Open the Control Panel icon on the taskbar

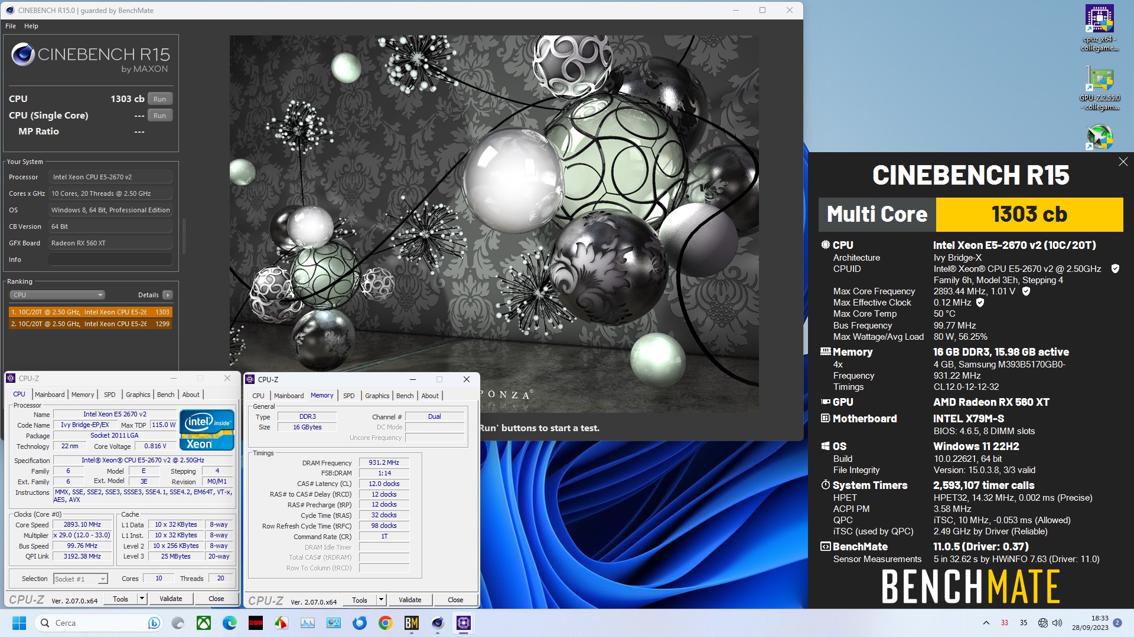(x=334, y=623)
